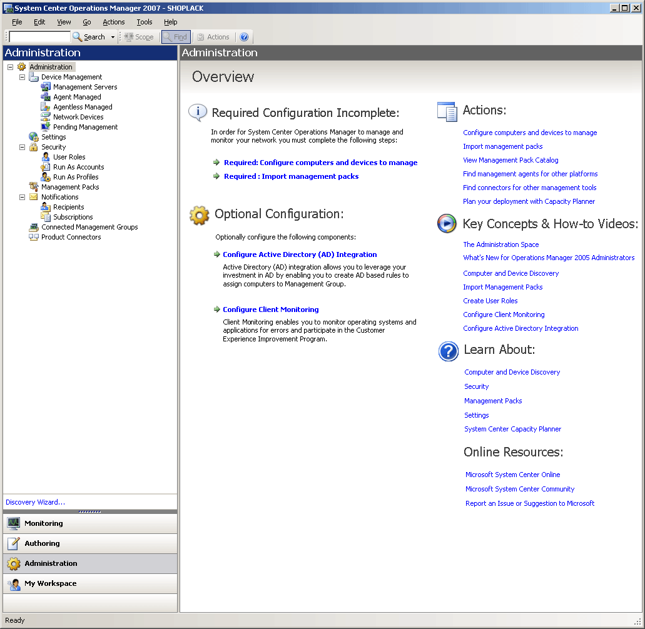Open the Help menu
Screen dimensions: 645x629
(x=170, y=22)
